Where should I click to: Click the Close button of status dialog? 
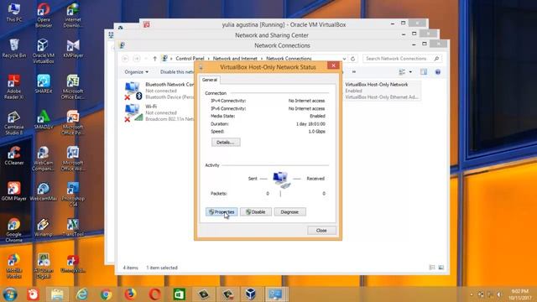(321, 231)
